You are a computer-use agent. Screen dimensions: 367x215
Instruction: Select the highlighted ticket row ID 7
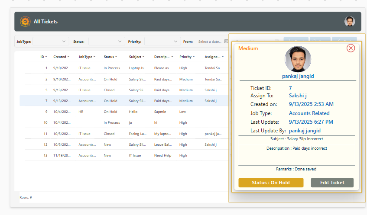[x=124, y=101]
